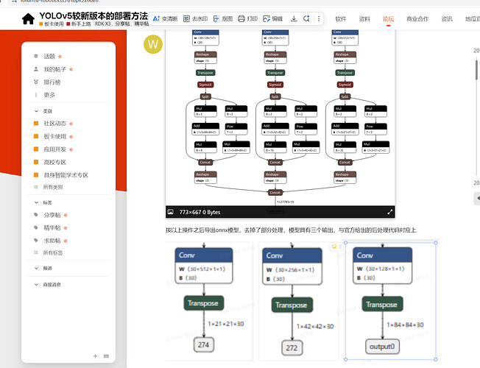Viewport: 480px width, 368px height.
Task: Click the large ONNX network graph image
Action: (280, 118)
